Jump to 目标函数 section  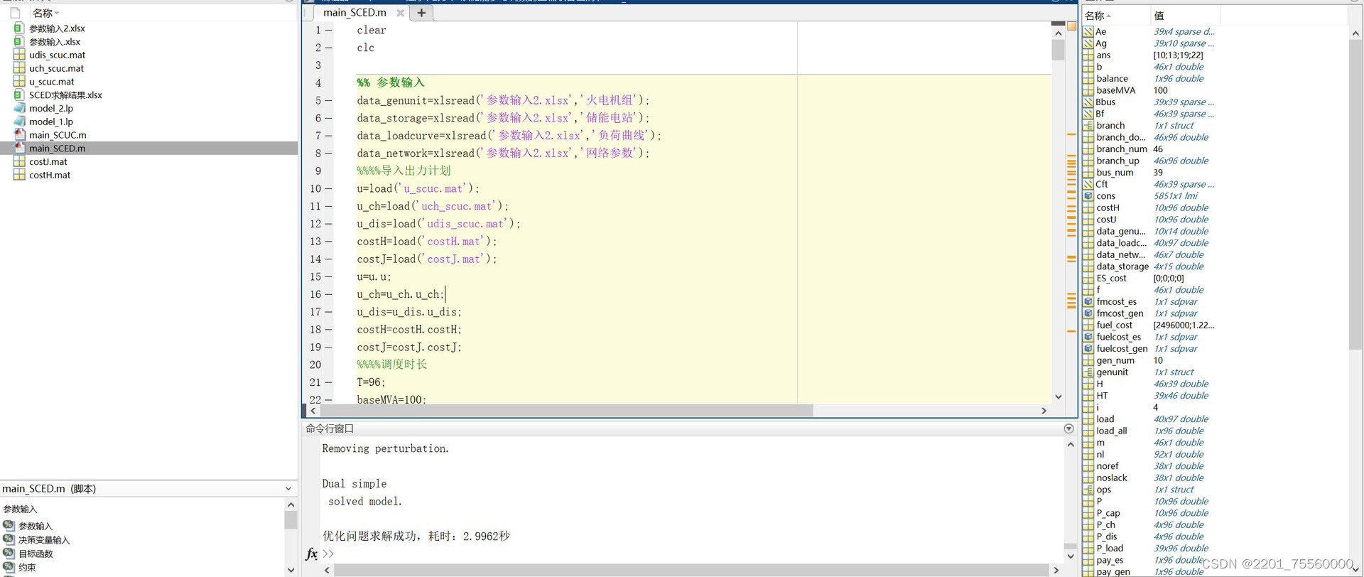point(36,554)
